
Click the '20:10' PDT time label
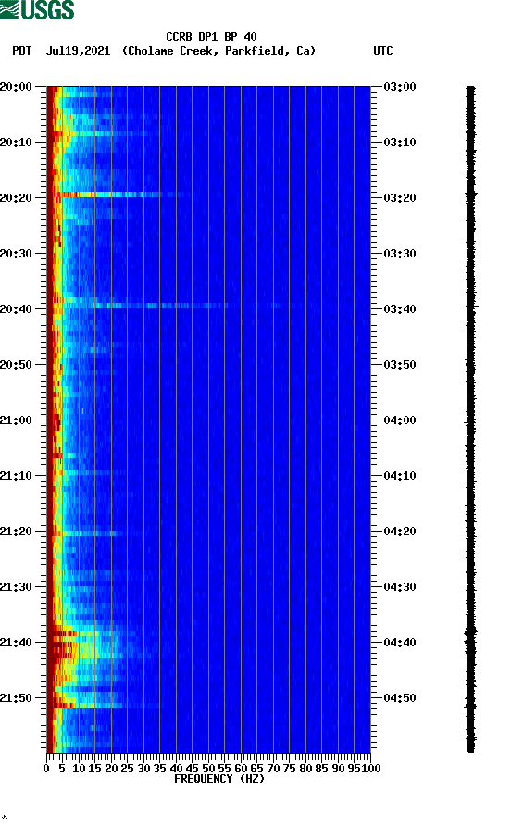(x=17, y=142)
